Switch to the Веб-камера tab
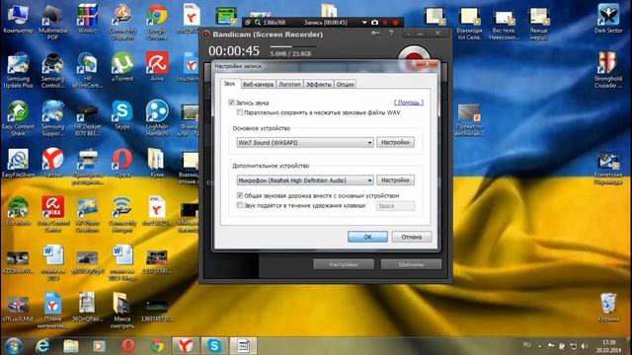This screenshot has width=632, height=355. (258, 84)
